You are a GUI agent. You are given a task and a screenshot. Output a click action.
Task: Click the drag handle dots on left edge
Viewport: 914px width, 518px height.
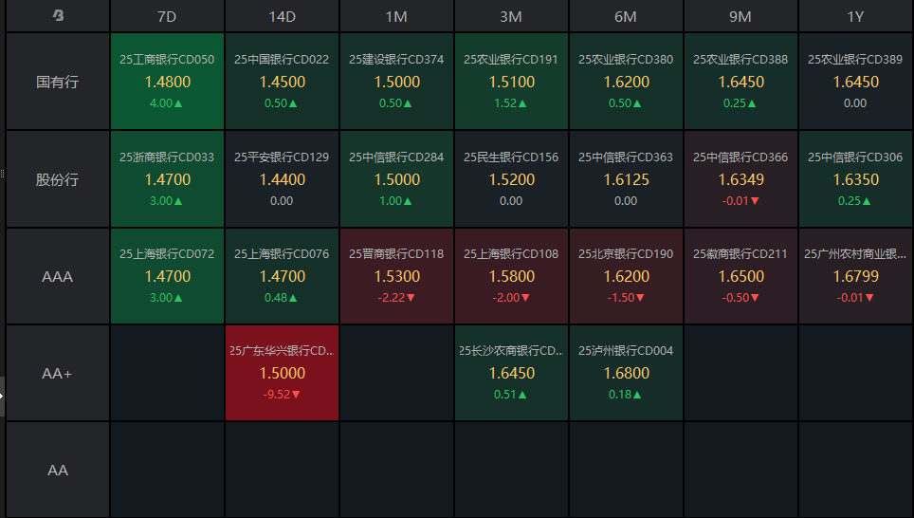2,174
